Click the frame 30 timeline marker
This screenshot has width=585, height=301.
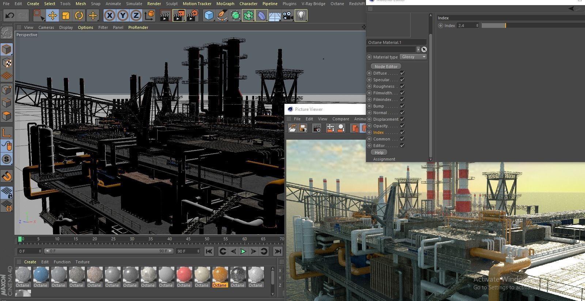click(x=132, y=239)
